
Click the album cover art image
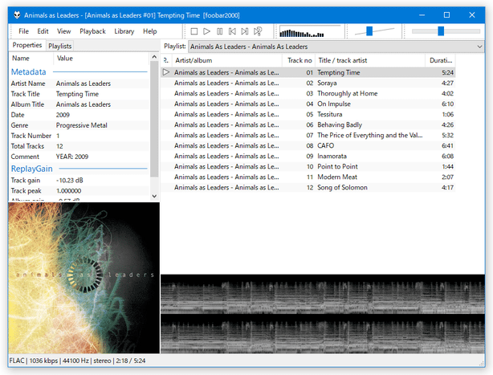tap(84, 278)
